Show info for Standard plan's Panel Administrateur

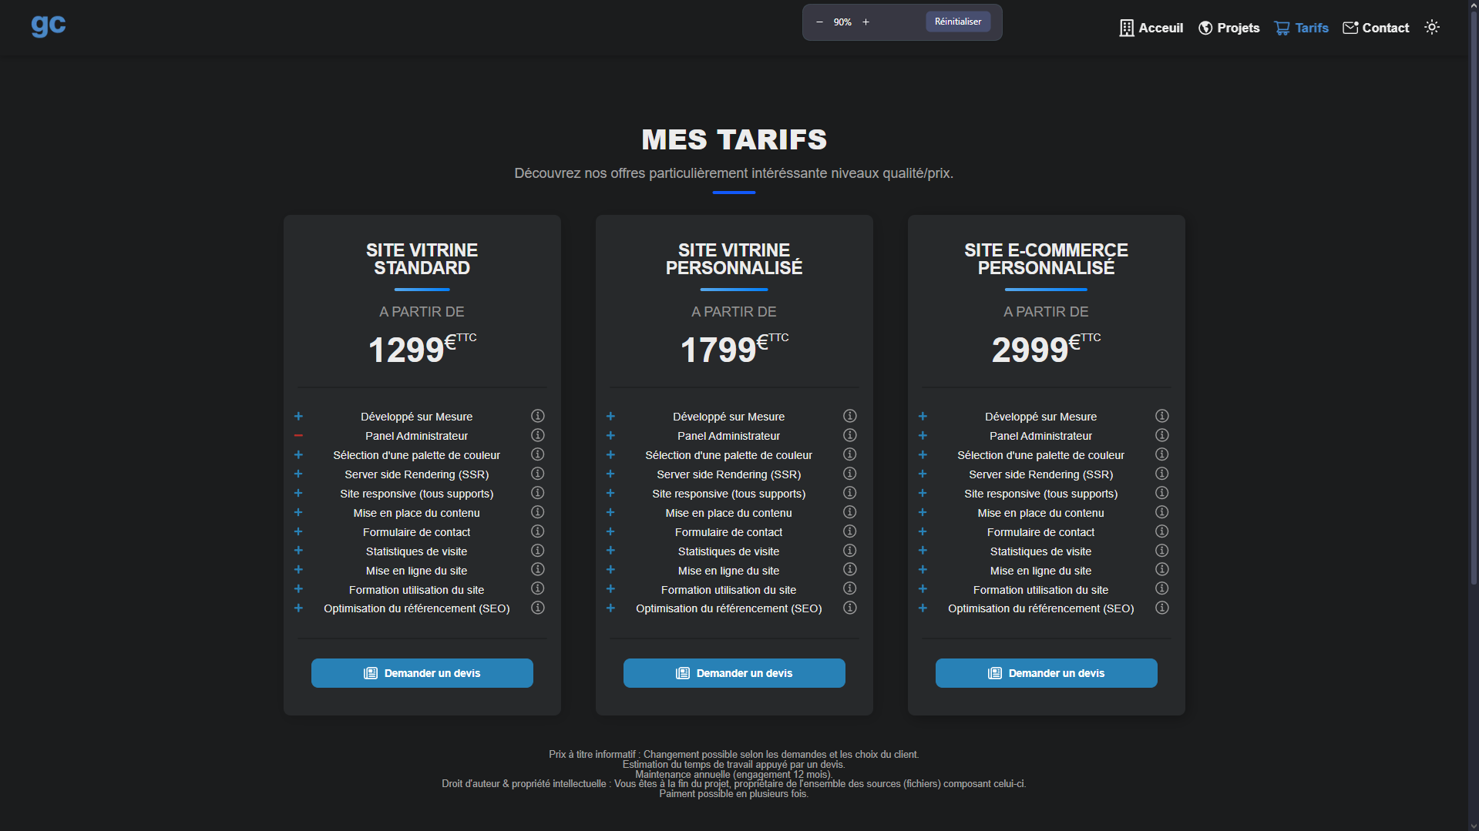pyautogui.click(x=538, y=435)
